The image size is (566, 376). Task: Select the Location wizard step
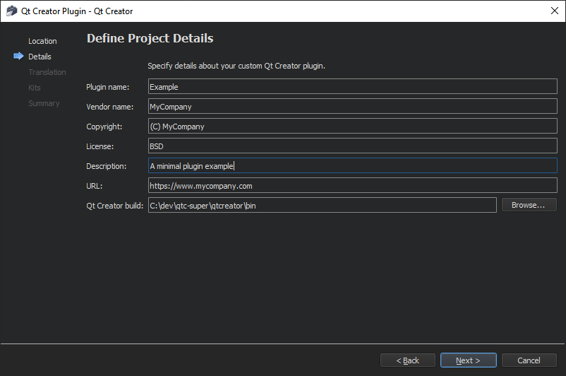tap(42, 41)
